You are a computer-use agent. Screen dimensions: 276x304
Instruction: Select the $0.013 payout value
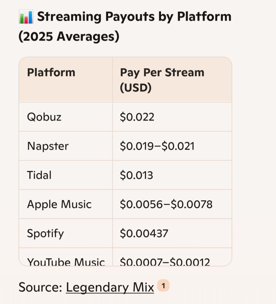[136, 175]
